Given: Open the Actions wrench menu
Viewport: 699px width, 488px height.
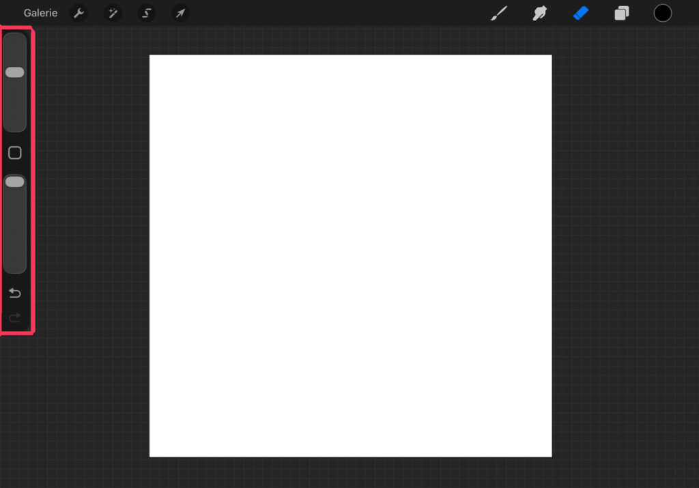Looking at the screenshot, I should pyautogui.click(x=79, y=13).
